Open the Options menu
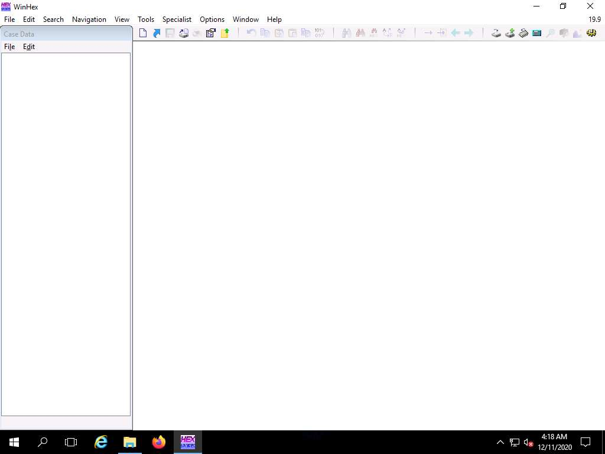 click(212, 20)
